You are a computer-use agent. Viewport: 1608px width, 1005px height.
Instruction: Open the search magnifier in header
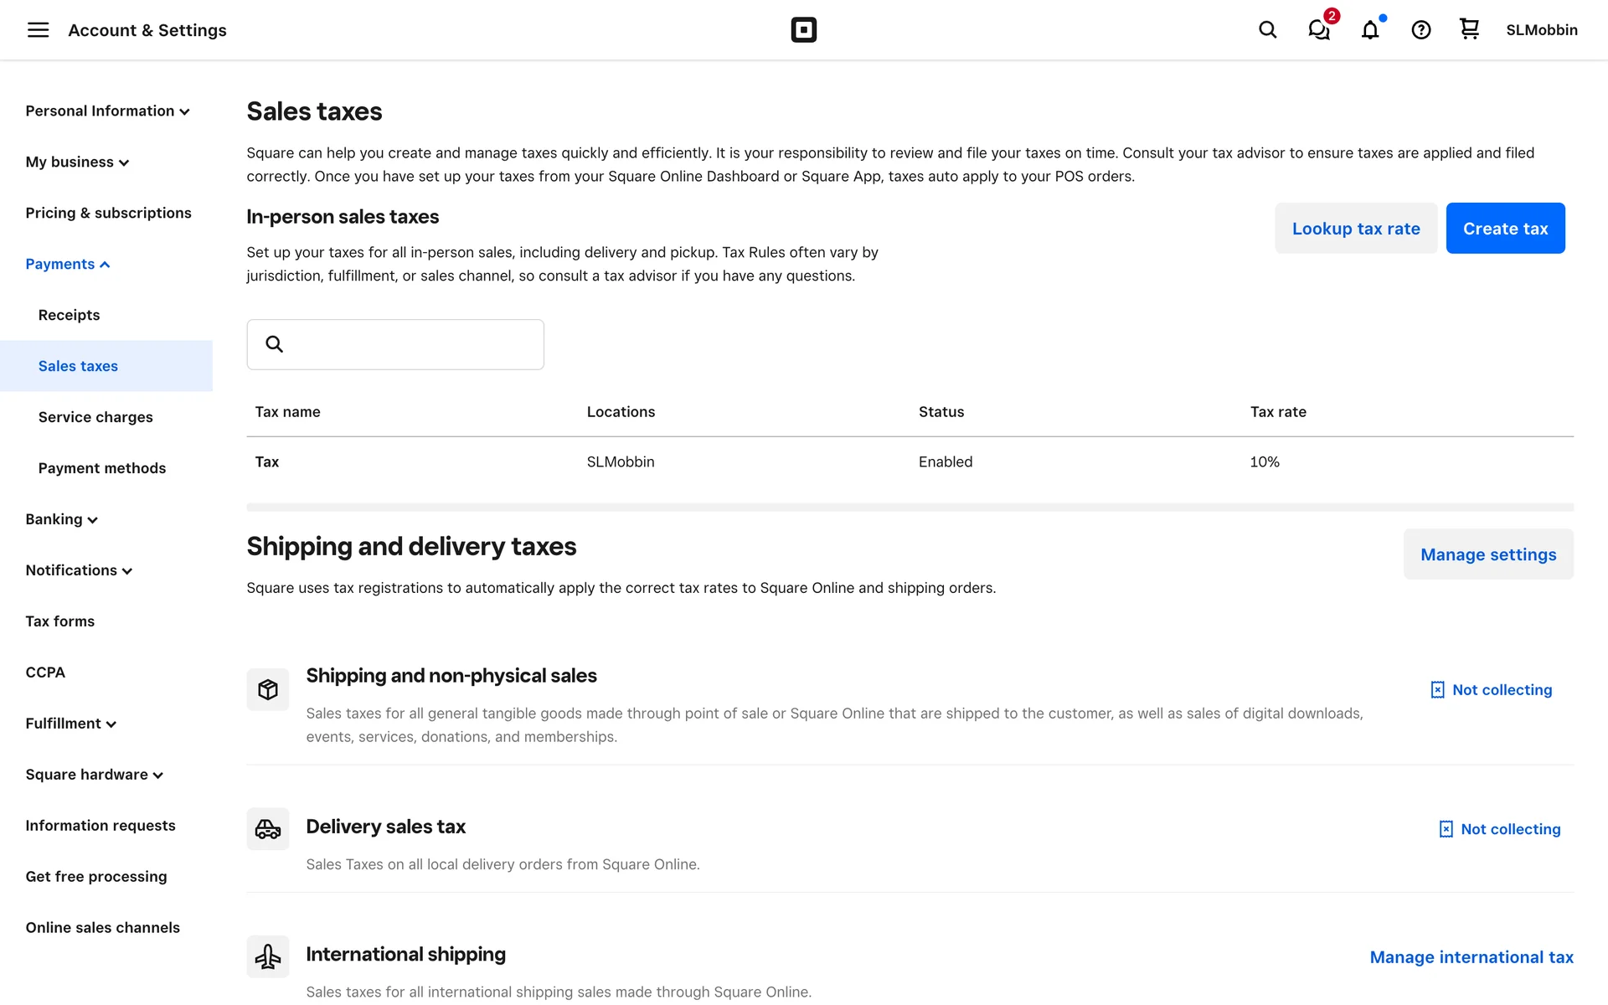tap(1267, 30)
